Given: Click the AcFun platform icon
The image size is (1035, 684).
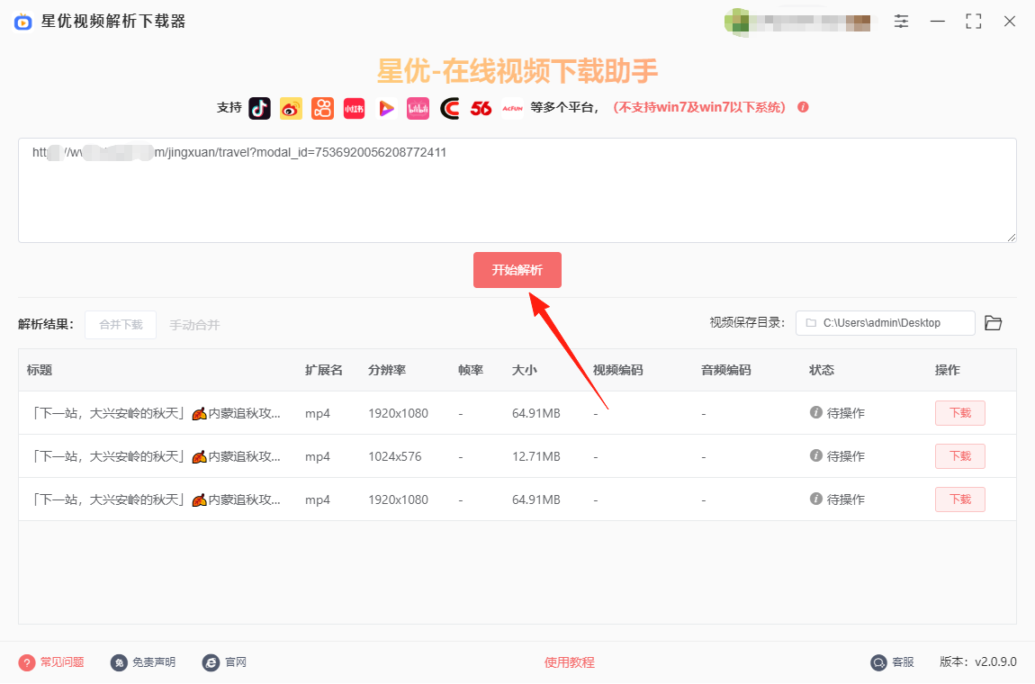Looking at the screenshot, I should [513, 108].
